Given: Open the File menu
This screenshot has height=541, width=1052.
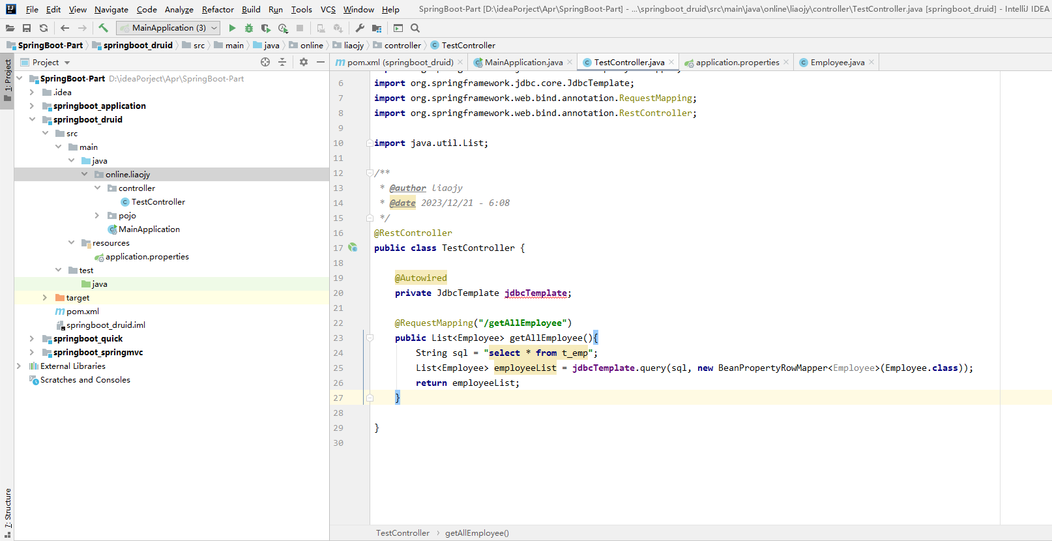Looking at the screenshot, I should [32, 9].
